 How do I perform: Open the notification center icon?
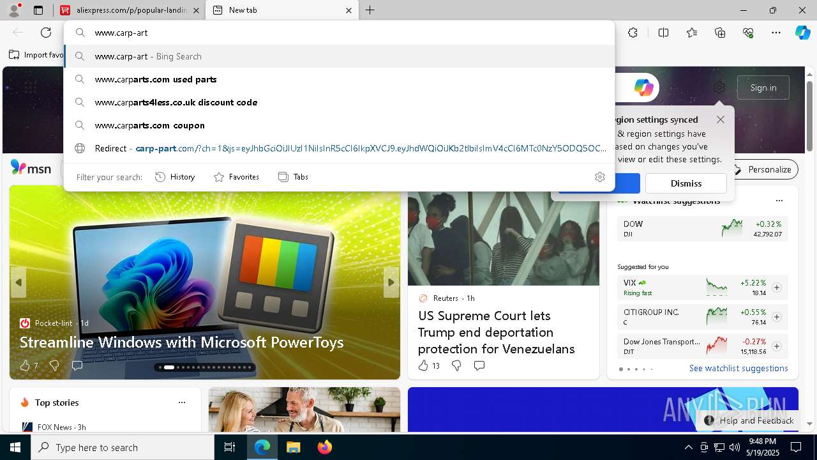point(796,447)
